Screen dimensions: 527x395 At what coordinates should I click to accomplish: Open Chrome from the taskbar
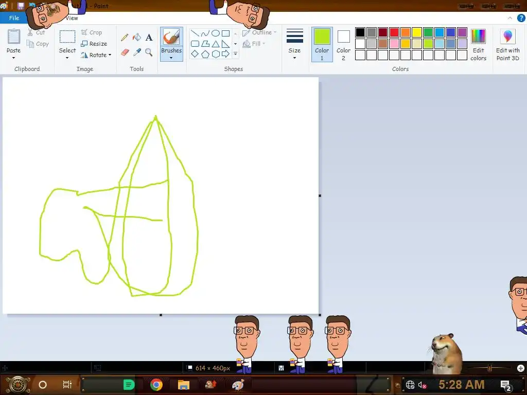156,385
